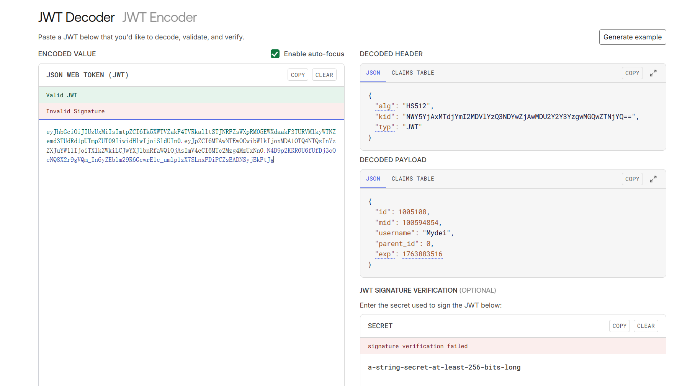Clear the encoded JWT field
Viewport: 695px width, 386px height.
(324, 75)
